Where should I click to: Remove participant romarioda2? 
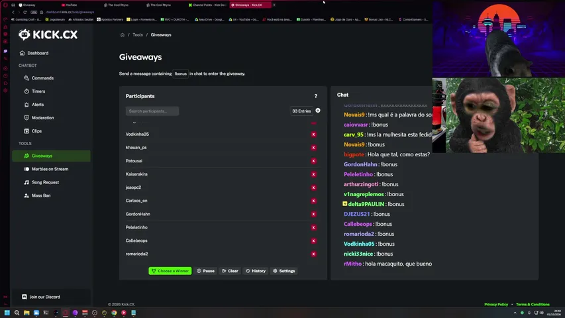coord(313,254)
